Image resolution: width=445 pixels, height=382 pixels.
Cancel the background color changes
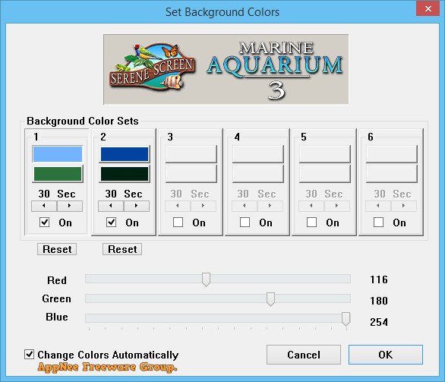click(x=304, y=355)
